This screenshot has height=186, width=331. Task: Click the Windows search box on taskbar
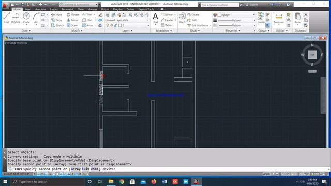coord(48,181)
